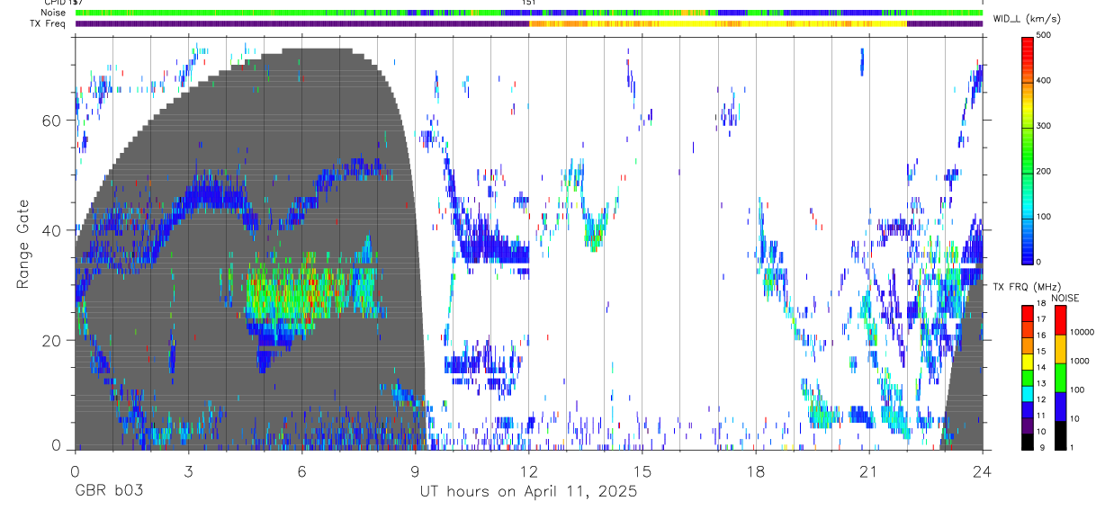
Task: Click the 'Range Gate' y-axis title
Action: point(24,245)
